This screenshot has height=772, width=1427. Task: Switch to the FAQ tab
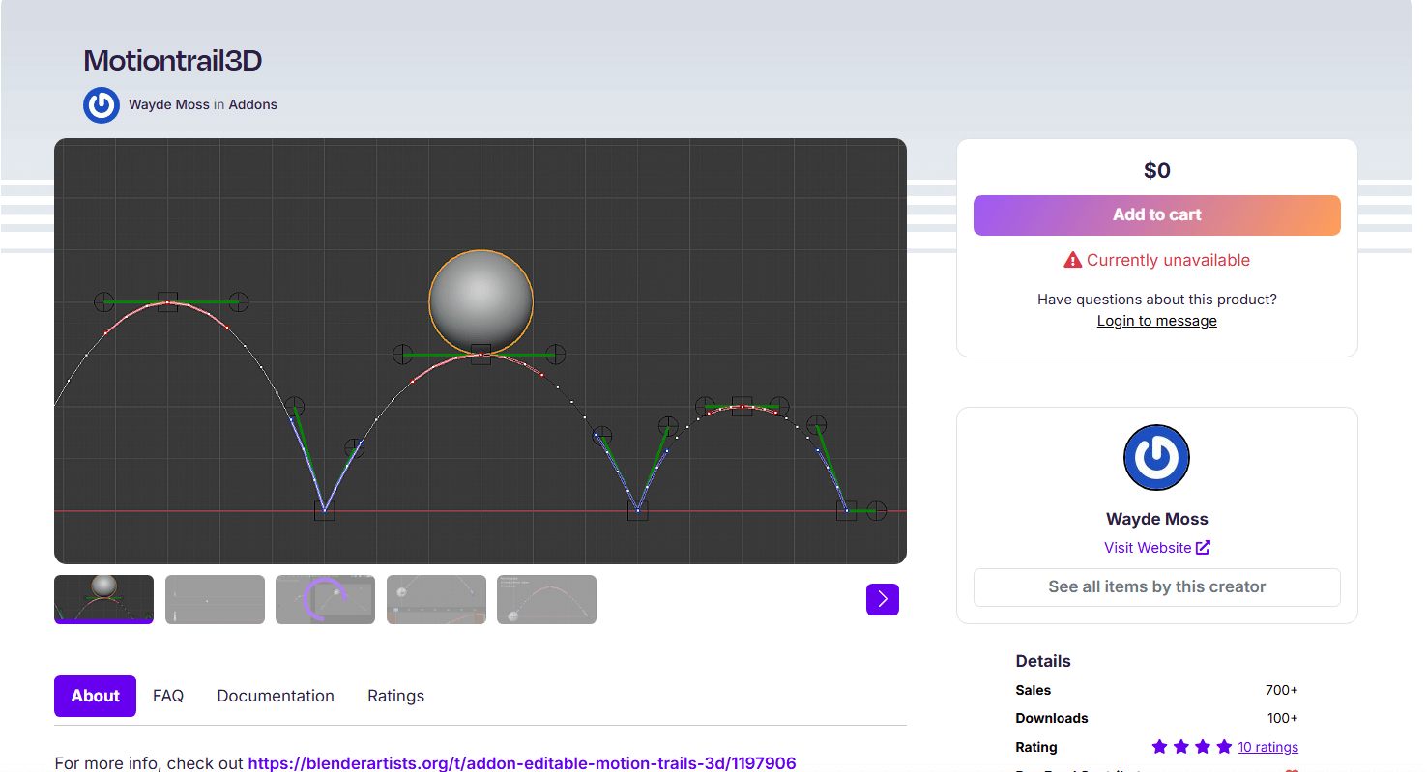pos(168,696)
